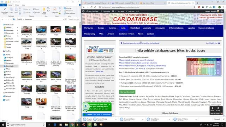Reload the page in Chrome
Screen dimensions: 226x127
[91, 7]
